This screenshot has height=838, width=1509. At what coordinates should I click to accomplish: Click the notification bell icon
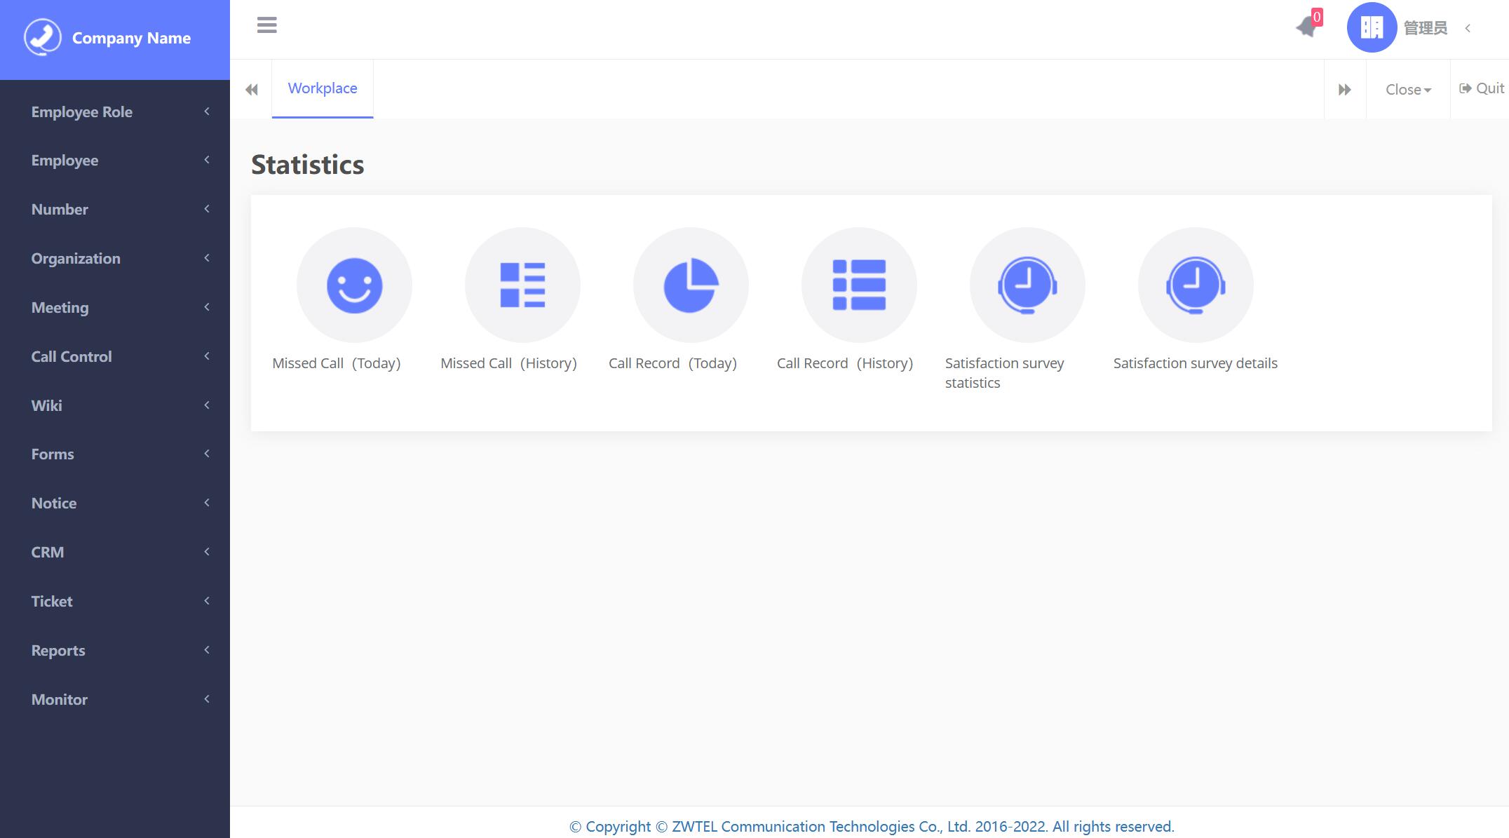[1306, 27]
